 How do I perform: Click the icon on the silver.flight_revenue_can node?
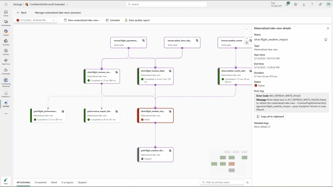coord(116,72)
